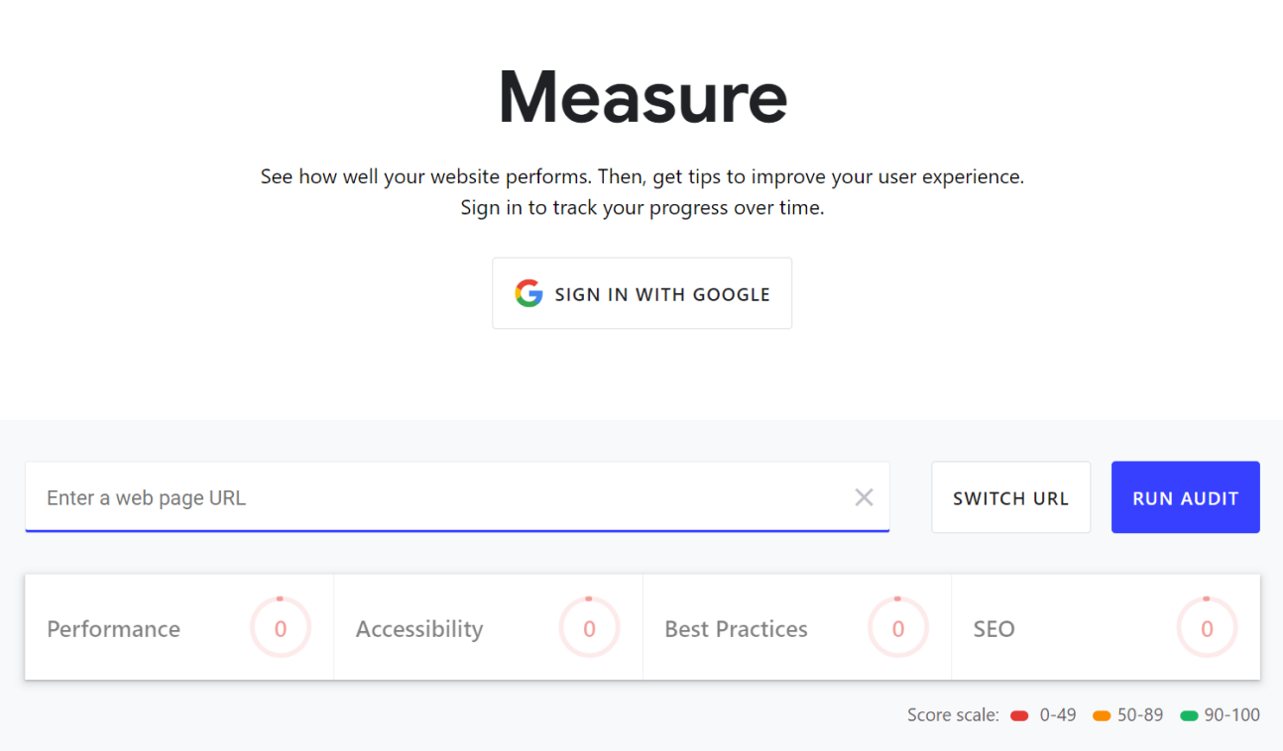The width and height of the screenshot is (1283, 751).
Task: Click the Performance score gauge
Action: point(281,628)
